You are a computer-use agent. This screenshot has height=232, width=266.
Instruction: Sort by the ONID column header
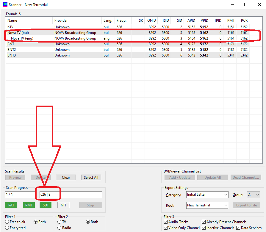[x=151, y=21]
